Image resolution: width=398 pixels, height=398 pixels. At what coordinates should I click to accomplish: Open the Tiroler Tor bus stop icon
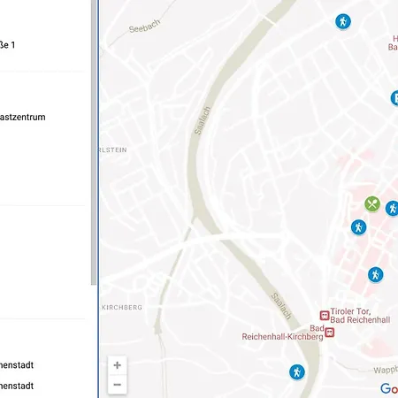pyautogui.click(x=325, y=316)
